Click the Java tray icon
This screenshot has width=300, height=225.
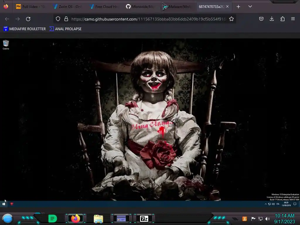[x=245, y=219]
